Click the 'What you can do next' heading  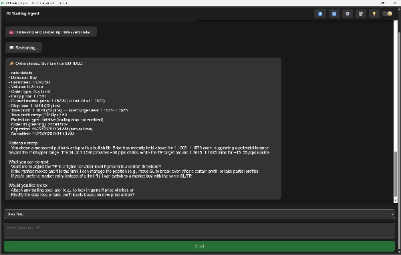[29, 162]
